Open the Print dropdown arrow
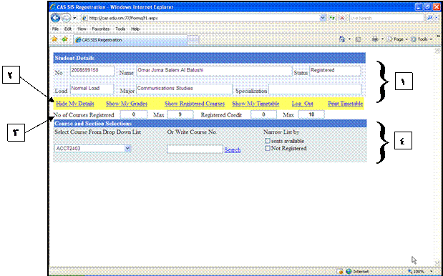The image size is (443, 276). click(x=382, y=39)
